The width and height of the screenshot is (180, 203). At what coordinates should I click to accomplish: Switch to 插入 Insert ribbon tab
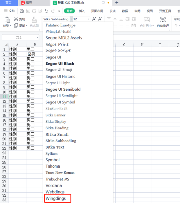click(82, 11)
